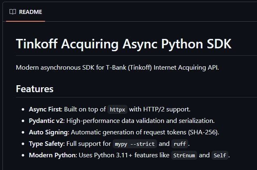Click the bold Async First text
The height and width of the screenshot is (170, 257).
[45, 109]
